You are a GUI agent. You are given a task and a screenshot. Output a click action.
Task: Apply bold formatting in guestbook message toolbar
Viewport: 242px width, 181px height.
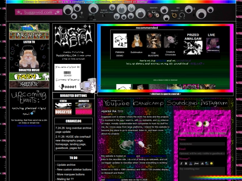pos(186,164)
